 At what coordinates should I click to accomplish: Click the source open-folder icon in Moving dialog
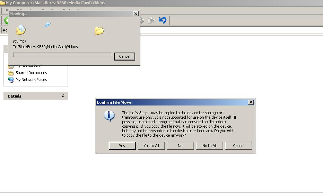[x=21, y=30]
